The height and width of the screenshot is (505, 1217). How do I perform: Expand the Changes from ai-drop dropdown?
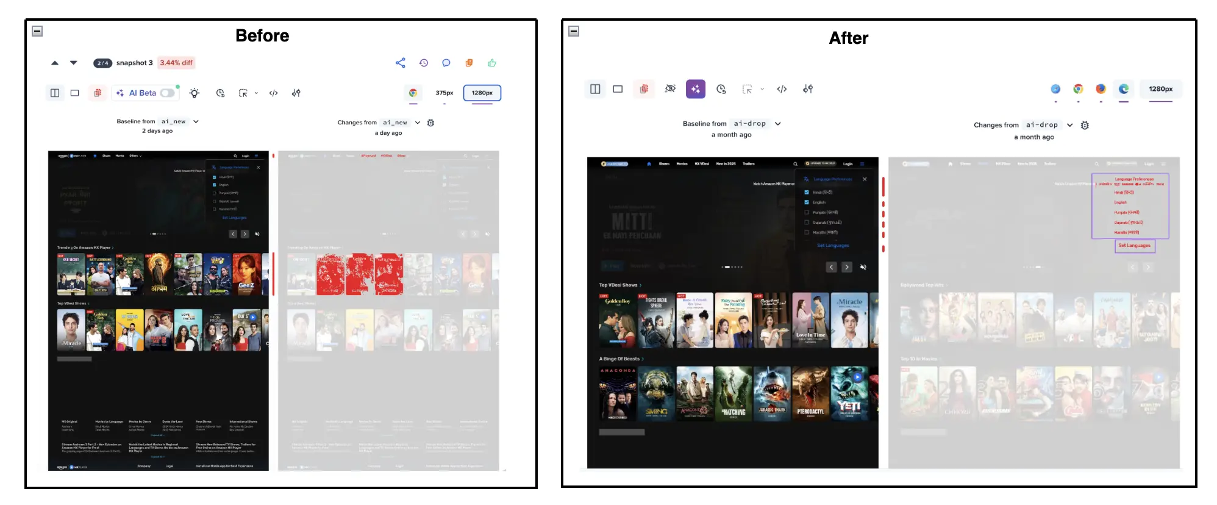(x=1069, y=125)
